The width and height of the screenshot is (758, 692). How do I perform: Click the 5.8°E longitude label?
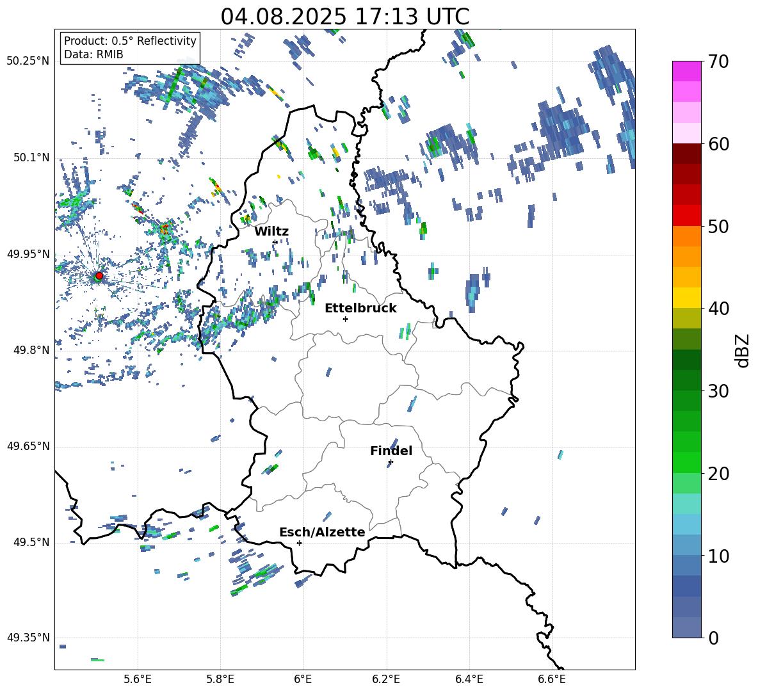(220, 679)
